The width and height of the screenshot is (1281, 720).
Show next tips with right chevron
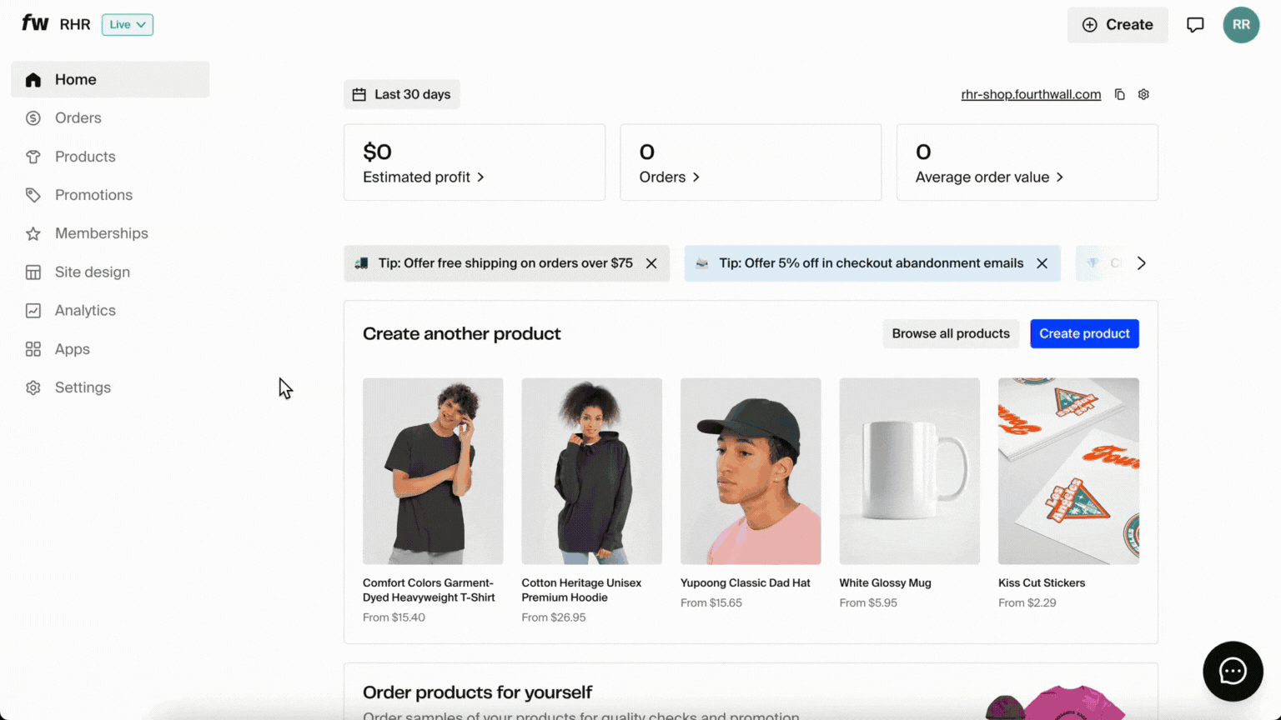[x=1142, y=263]
